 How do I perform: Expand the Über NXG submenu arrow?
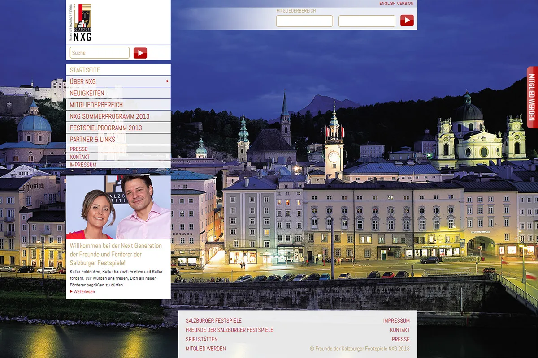coord(168,81)
